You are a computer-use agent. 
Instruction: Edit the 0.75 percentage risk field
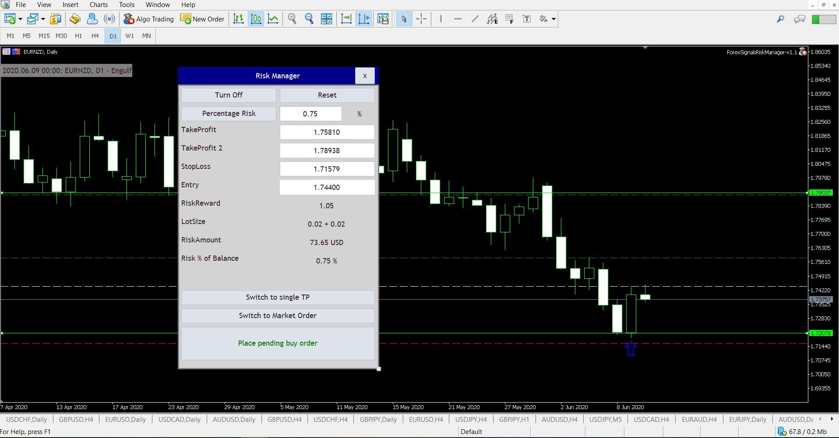(310, 114)
